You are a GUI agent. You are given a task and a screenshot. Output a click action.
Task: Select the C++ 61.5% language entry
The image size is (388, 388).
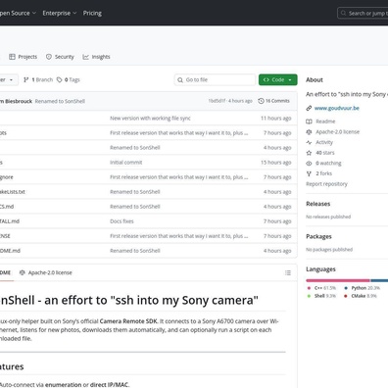coord(321,288)
